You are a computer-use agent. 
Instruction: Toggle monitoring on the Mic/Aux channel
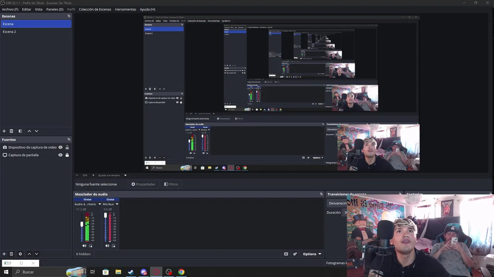click(x=113, y=246)
